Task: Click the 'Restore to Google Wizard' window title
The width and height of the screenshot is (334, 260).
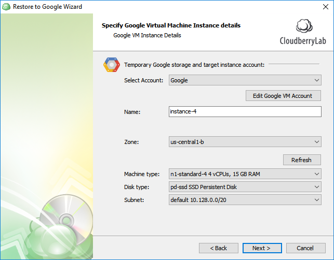Action: pos(47,7)
